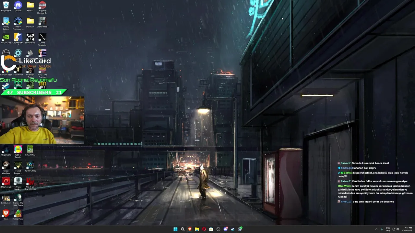Click the ismet_07 chat username
415x233 pixels.
pos(346,202)
